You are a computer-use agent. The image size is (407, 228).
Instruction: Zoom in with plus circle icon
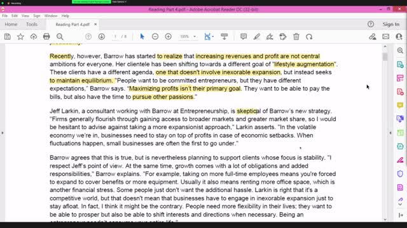(x=168, y=37)
